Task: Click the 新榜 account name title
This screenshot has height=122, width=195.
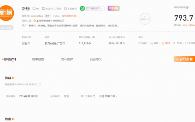Action: [x=26, y=8]
